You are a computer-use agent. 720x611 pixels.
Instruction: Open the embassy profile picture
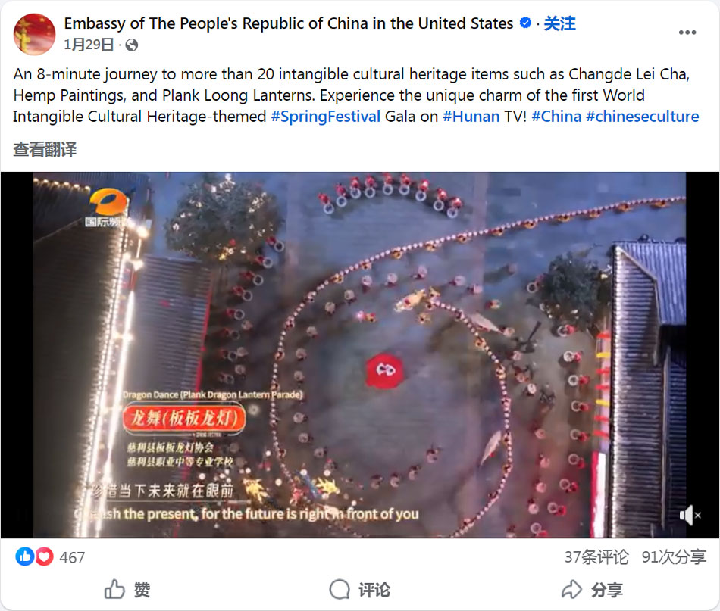tap(34, 34)
